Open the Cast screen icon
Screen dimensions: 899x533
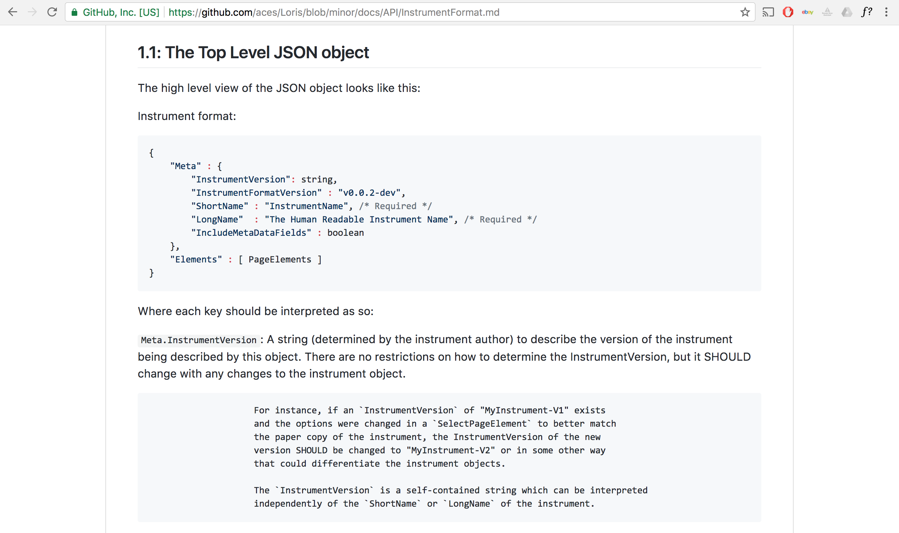pos(768,12)
